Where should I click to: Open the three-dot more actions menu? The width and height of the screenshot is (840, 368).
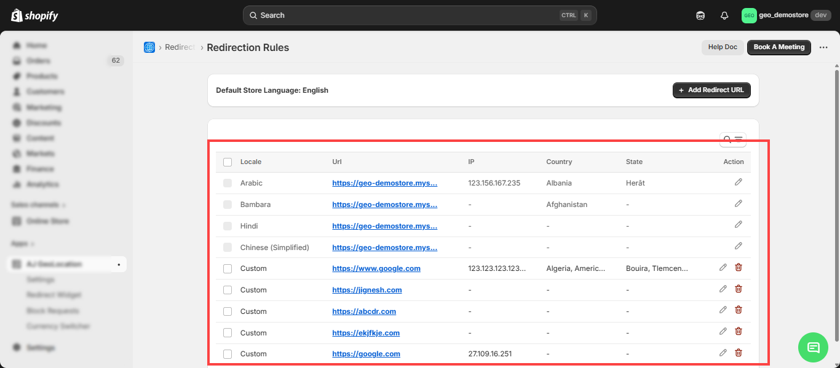pyautogui.click(x=823, y=47)
